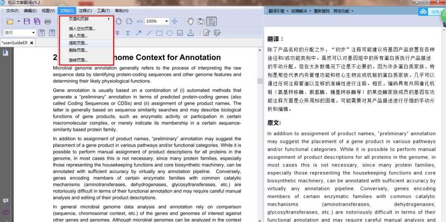Open file with the folder icon

pyautogui.click(x=10, y=21)
